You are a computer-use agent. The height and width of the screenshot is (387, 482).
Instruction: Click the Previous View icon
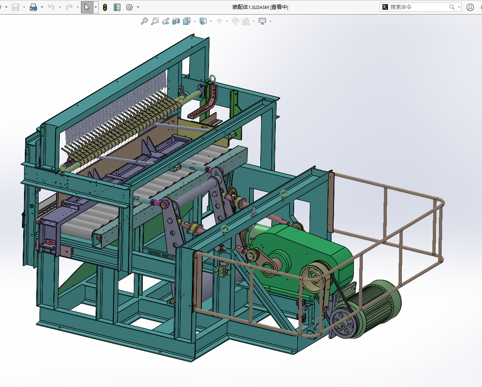[x=166, y=21]
